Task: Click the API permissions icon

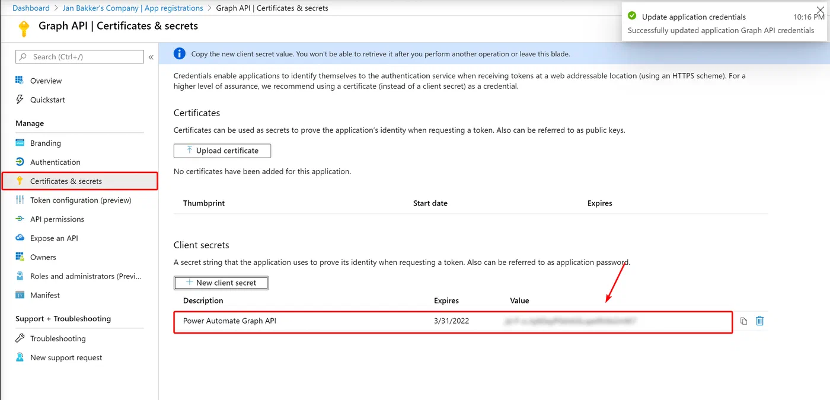Action: point(20,219)
